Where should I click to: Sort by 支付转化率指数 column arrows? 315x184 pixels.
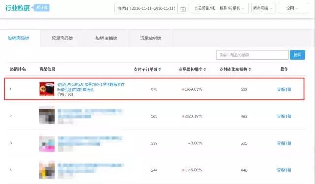[x=250, y=69]
